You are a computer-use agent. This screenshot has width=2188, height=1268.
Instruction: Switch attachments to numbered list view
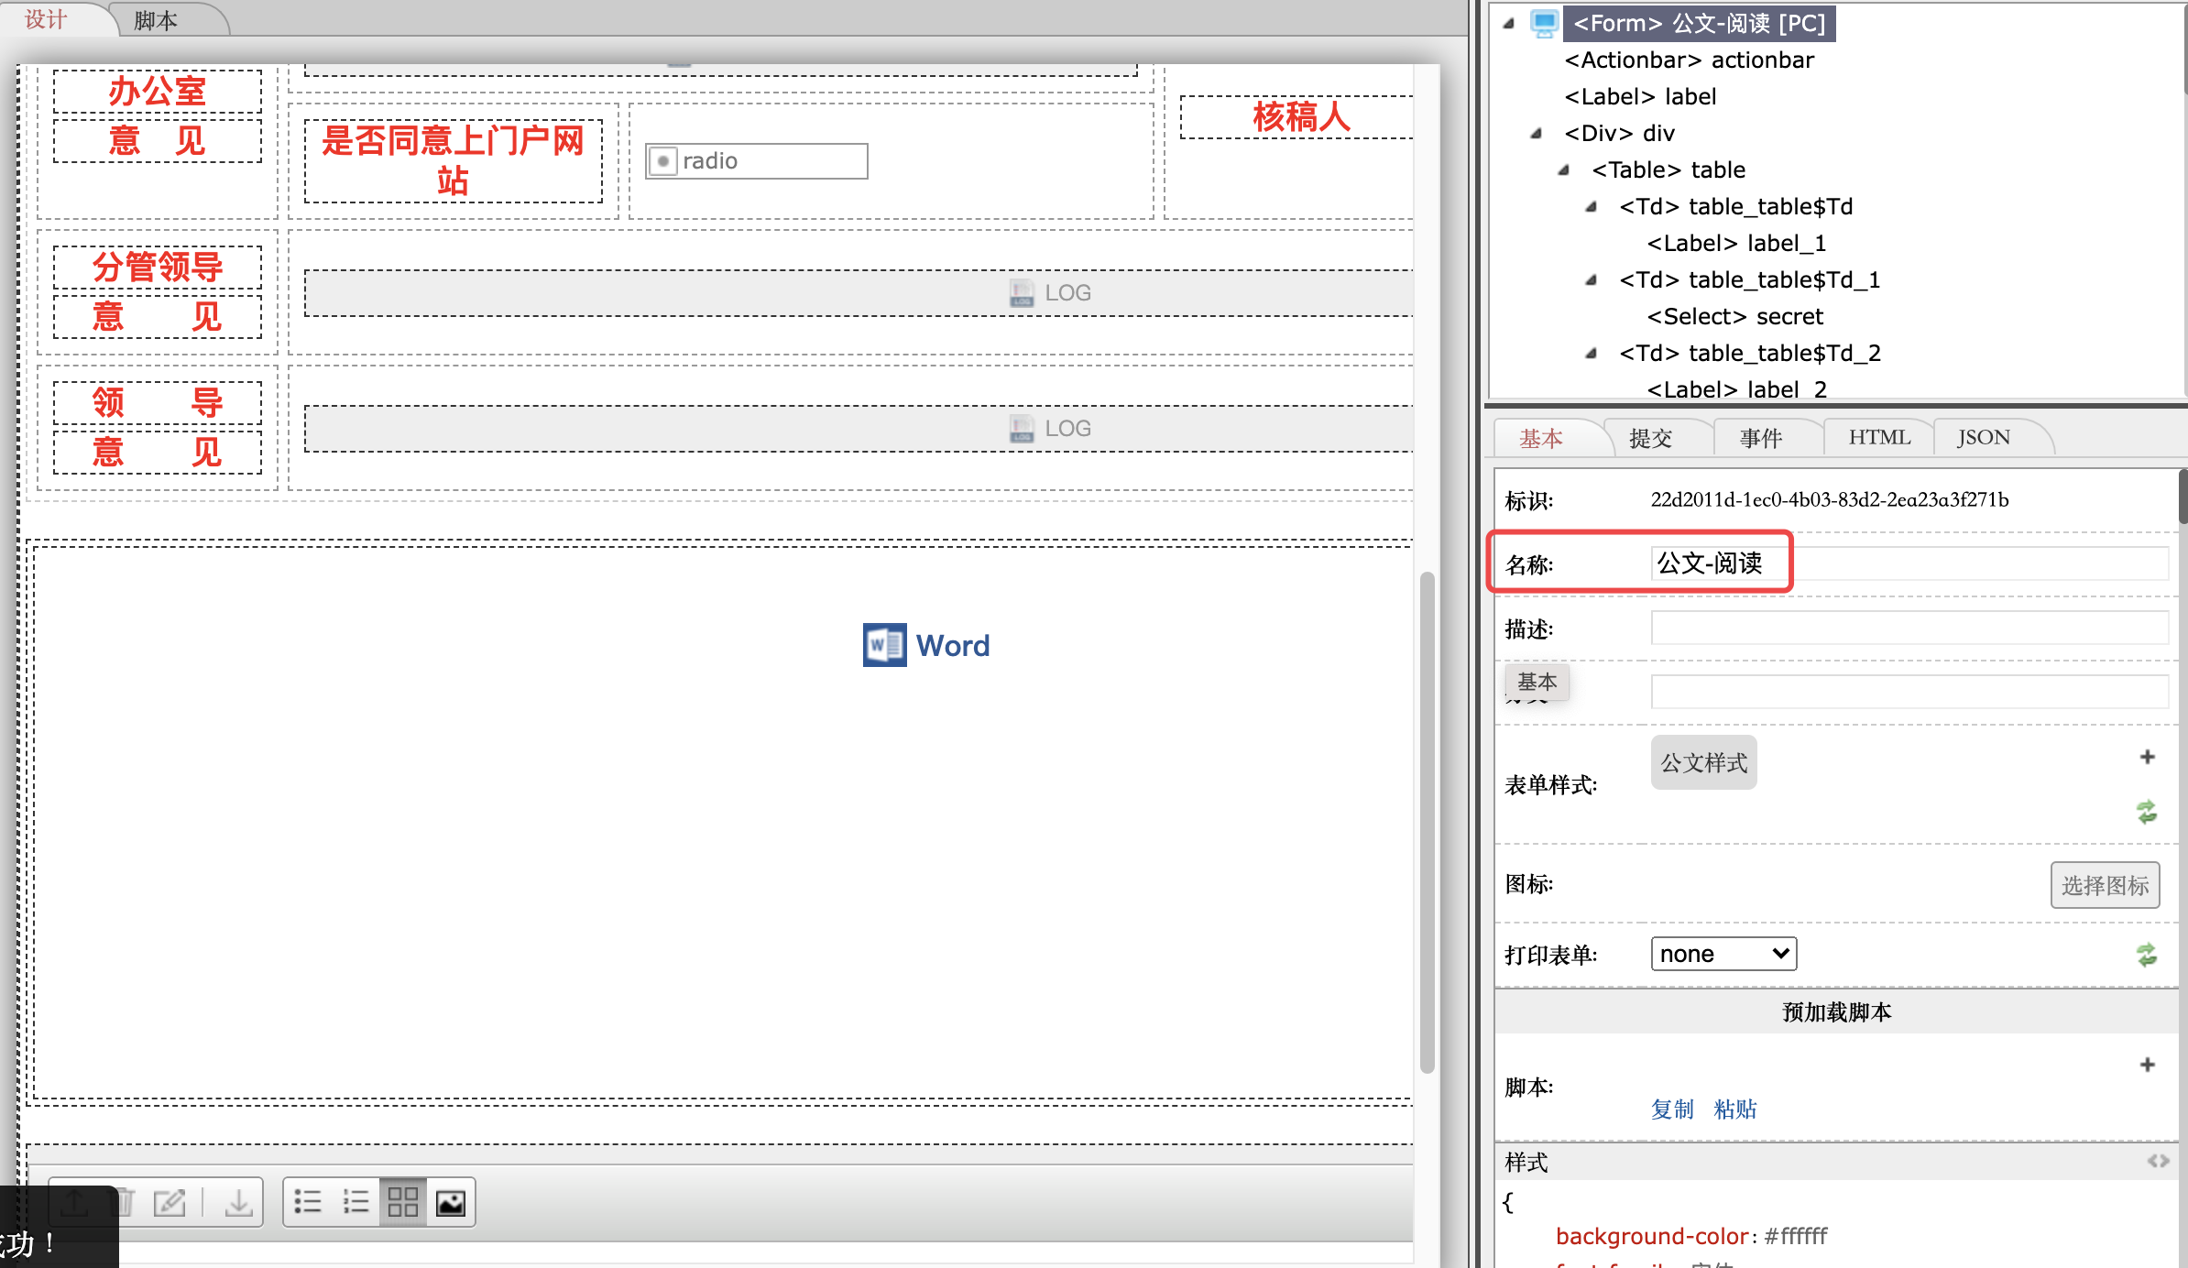point(356,1202)
